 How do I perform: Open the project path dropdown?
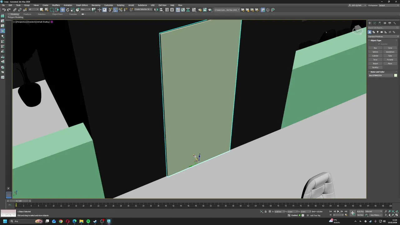click(x=227, y=10)
